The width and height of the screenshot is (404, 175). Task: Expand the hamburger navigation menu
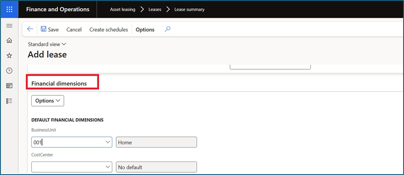click(9, 26)
